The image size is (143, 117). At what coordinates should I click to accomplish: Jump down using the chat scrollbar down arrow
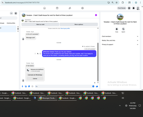coord(98,83)
